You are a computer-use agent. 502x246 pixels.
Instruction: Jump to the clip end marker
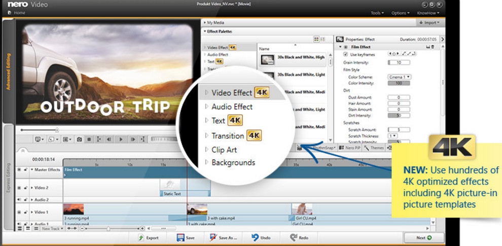pos(143,139)
